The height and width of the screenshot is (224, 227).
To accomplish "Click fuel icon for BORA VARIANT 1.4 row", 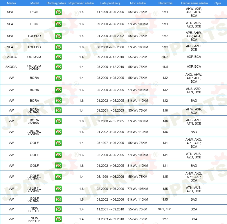I will click(58, 110).
